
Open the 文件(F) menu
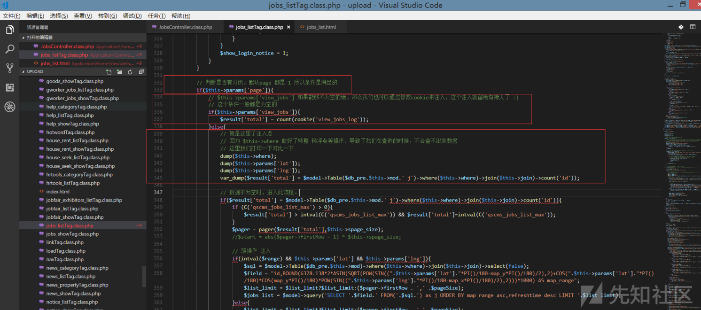[x=12, y=16]
